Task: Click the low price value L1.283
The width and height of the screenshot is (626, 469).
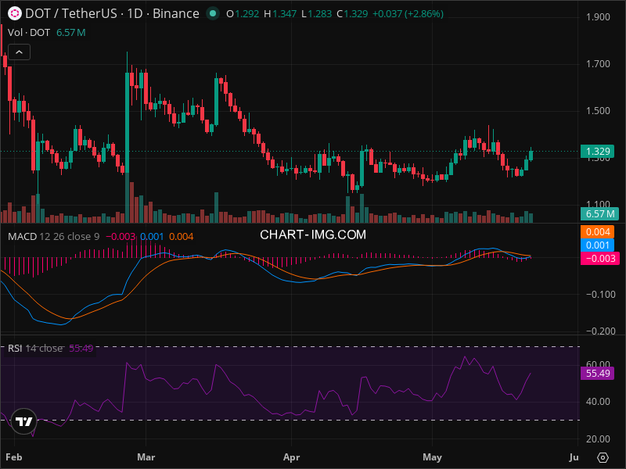Action: 317,14
